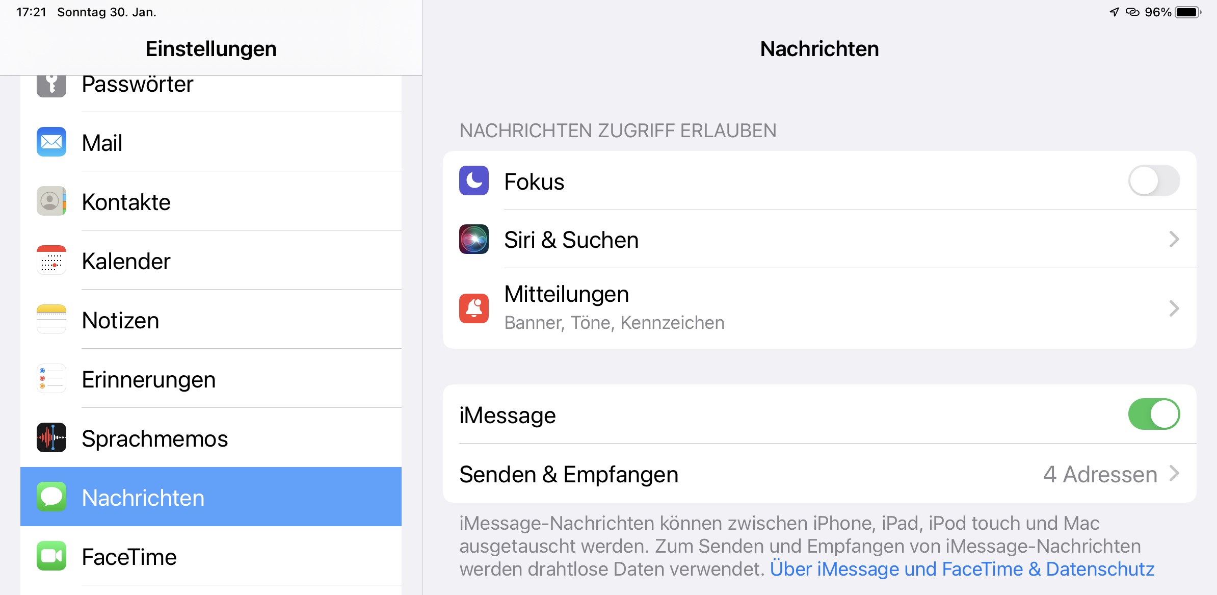Tap the Siri orb icon
The image size is (1217, 595).
coord(474,239)
